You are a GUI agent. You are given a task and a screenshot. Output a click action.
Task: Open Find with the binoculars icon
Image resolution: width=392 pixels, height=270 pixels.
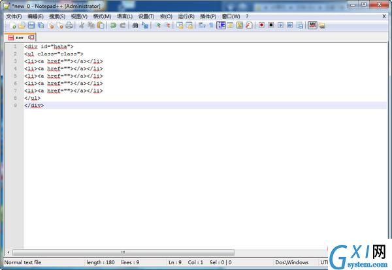coord(135,25)
